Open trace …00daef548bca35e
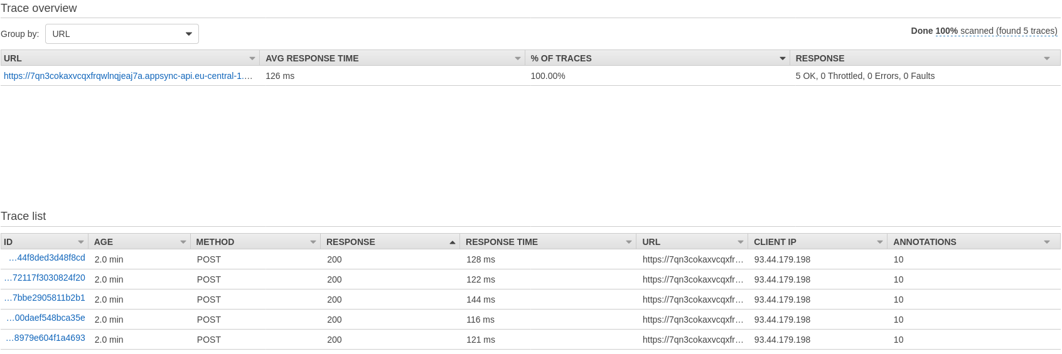Viewport: 1062px width, 354px height. click(46, 318)
